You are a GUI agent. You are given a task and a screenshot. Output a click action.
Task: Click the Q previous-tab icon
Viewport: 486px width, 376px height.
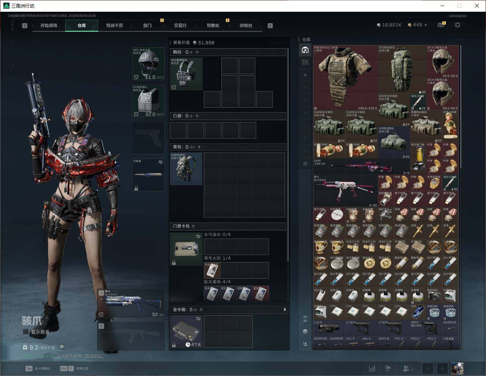(x=25, y=25)
